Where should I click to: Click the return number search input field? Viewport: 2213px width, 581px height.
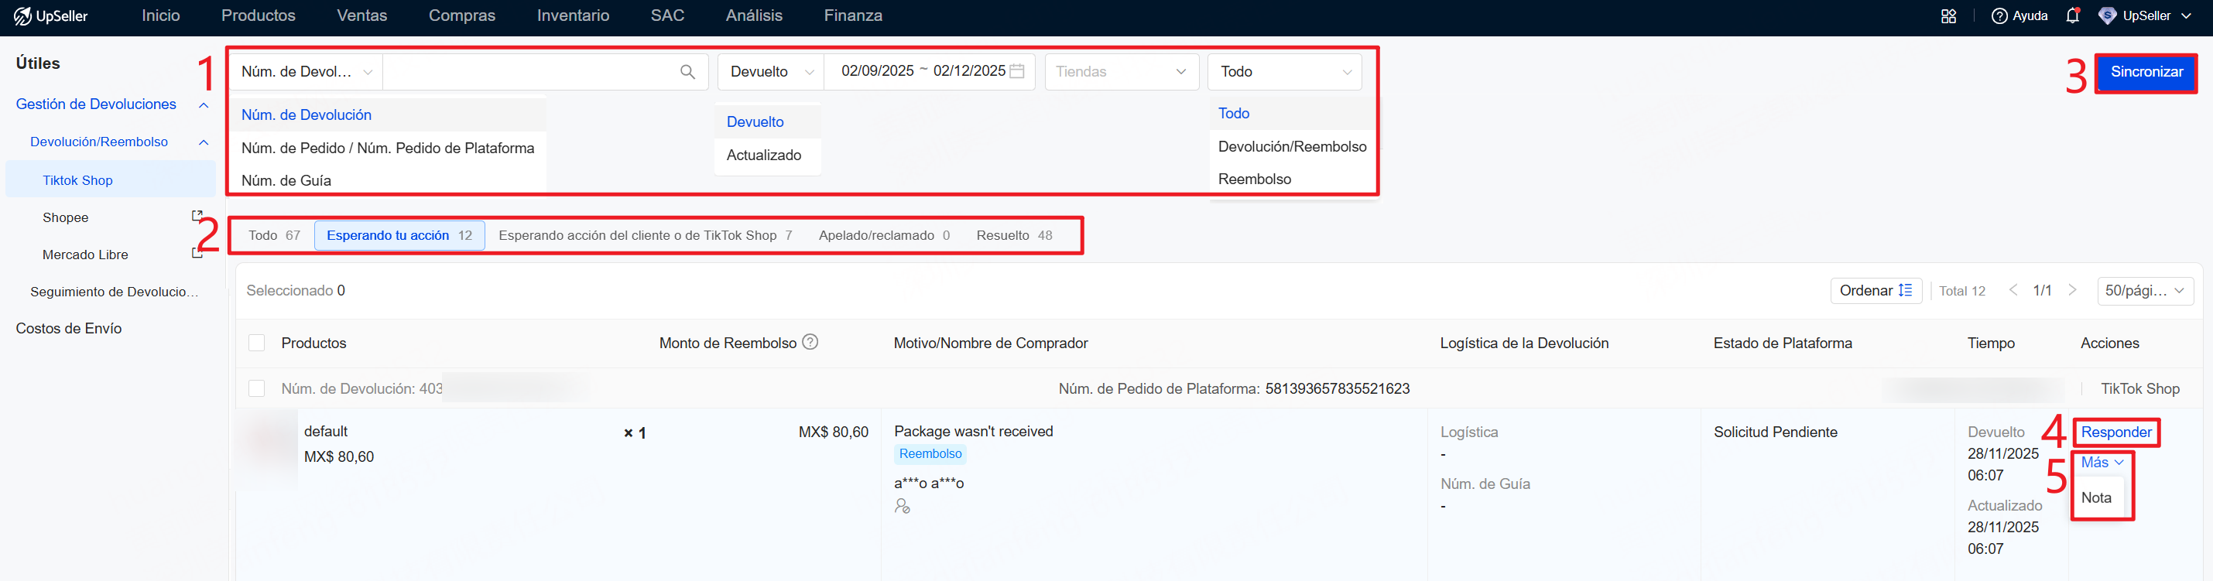[529, 72]
